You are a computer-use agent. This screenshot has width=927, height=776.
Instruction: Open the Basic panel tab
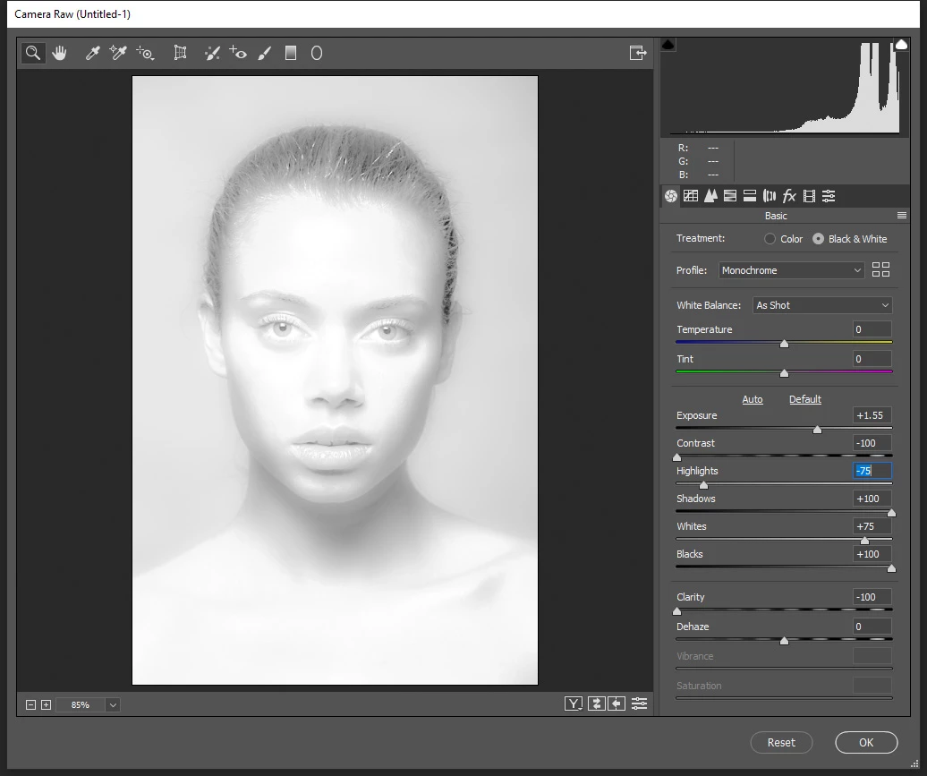pyautogui.click(x=671, y=196)
